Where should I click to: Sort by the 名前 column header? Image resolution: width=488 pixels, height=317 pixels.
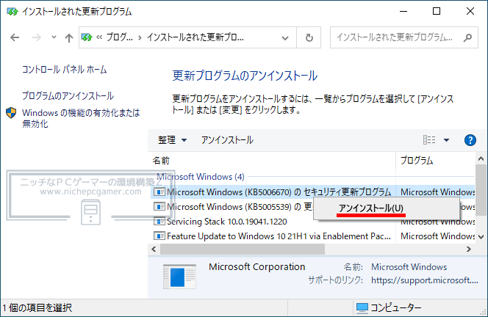click(x=271, y=161)
